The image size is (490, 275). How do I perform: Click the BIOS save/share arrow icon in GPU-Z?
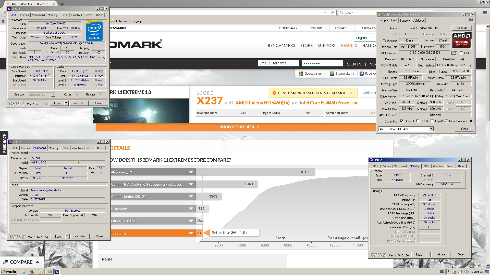pyautogui.click(x=454, y=53)
